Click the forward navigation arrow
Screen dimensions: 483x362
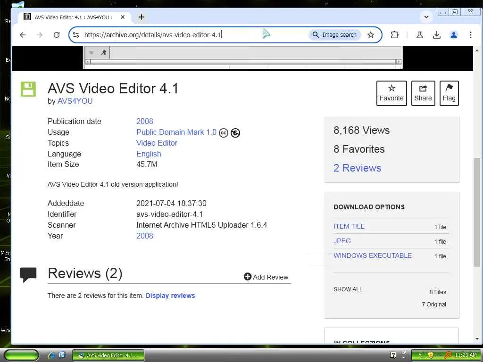coord(40,35)
